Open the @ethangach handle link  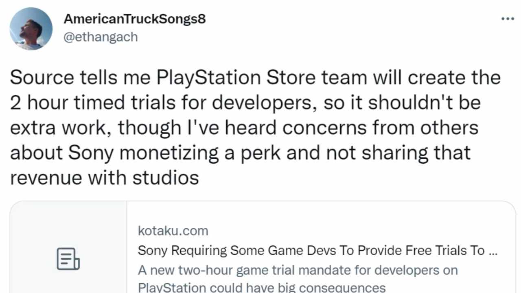coord(101,37)
